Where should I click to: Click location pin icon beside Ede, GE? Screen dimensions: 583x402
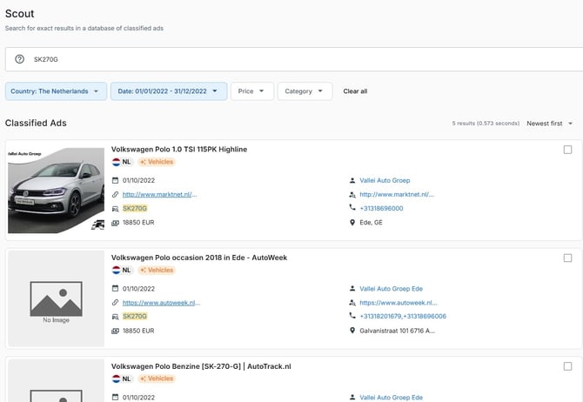tap(352, 223)
